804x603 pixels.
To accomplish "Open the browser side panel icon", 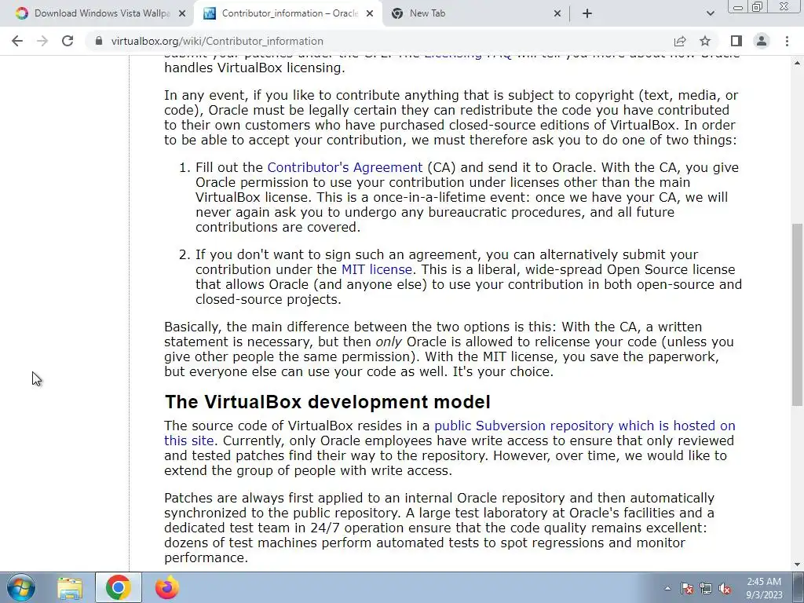I will (x=736, y=41).
